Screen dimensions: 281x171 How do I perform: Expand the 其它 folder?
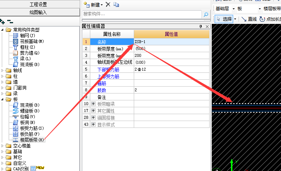2,157
